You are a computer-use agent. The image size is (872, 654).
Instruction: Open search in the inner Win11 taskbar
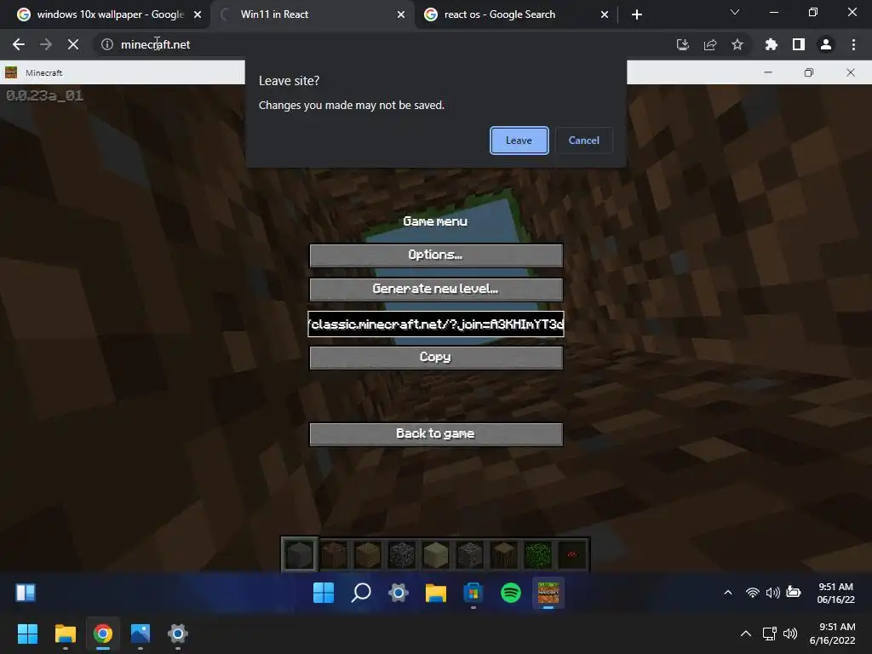[361, 593]
